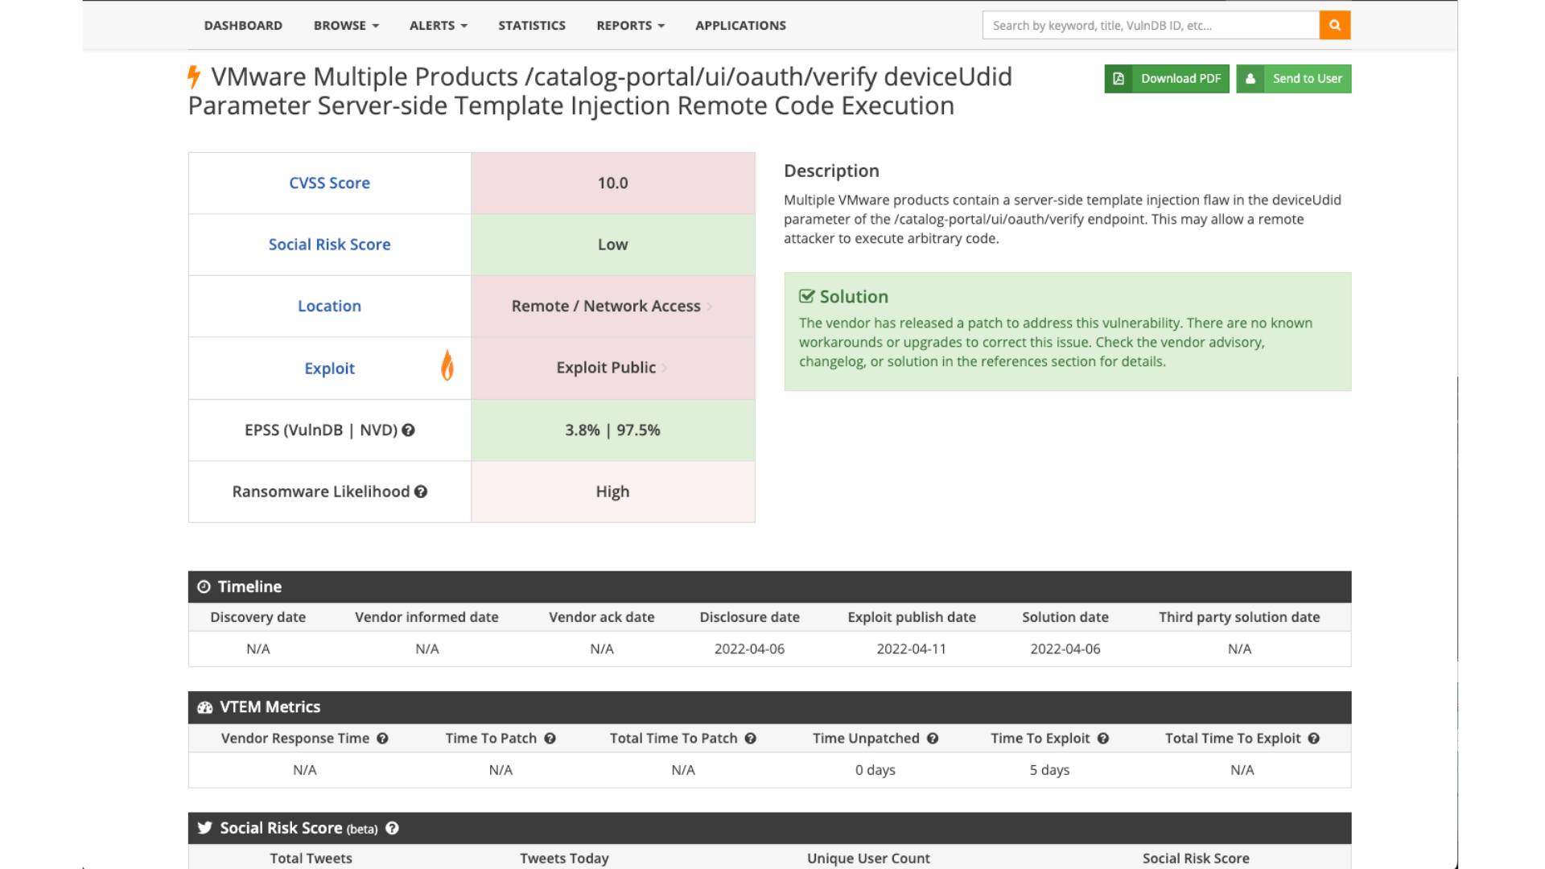Focus the VulnDB keyword search field
The image size is (1545, 869).
1150,26
